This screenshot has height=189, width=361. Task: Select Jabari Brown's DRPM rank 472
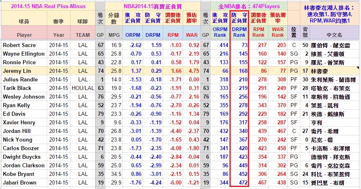(x=239, y=182)
